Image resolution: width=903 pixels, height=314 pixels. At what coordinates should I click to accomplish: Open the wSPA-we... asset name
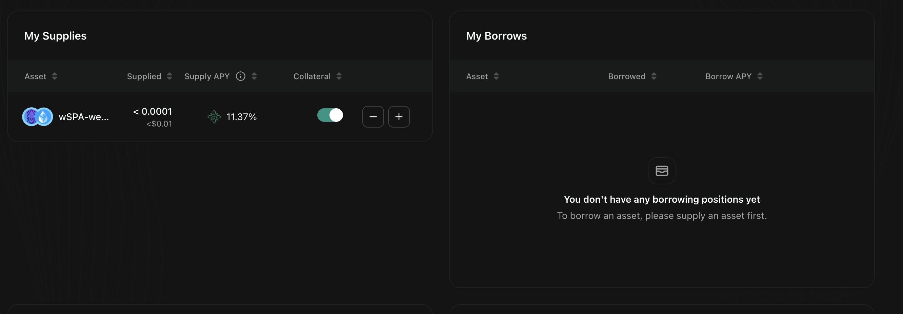[84, 117]
